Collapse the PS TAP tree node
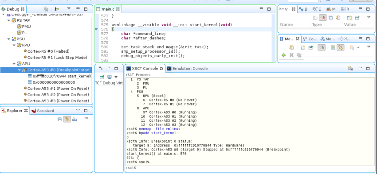Screen dimensions: 377x174 [9, 20]
